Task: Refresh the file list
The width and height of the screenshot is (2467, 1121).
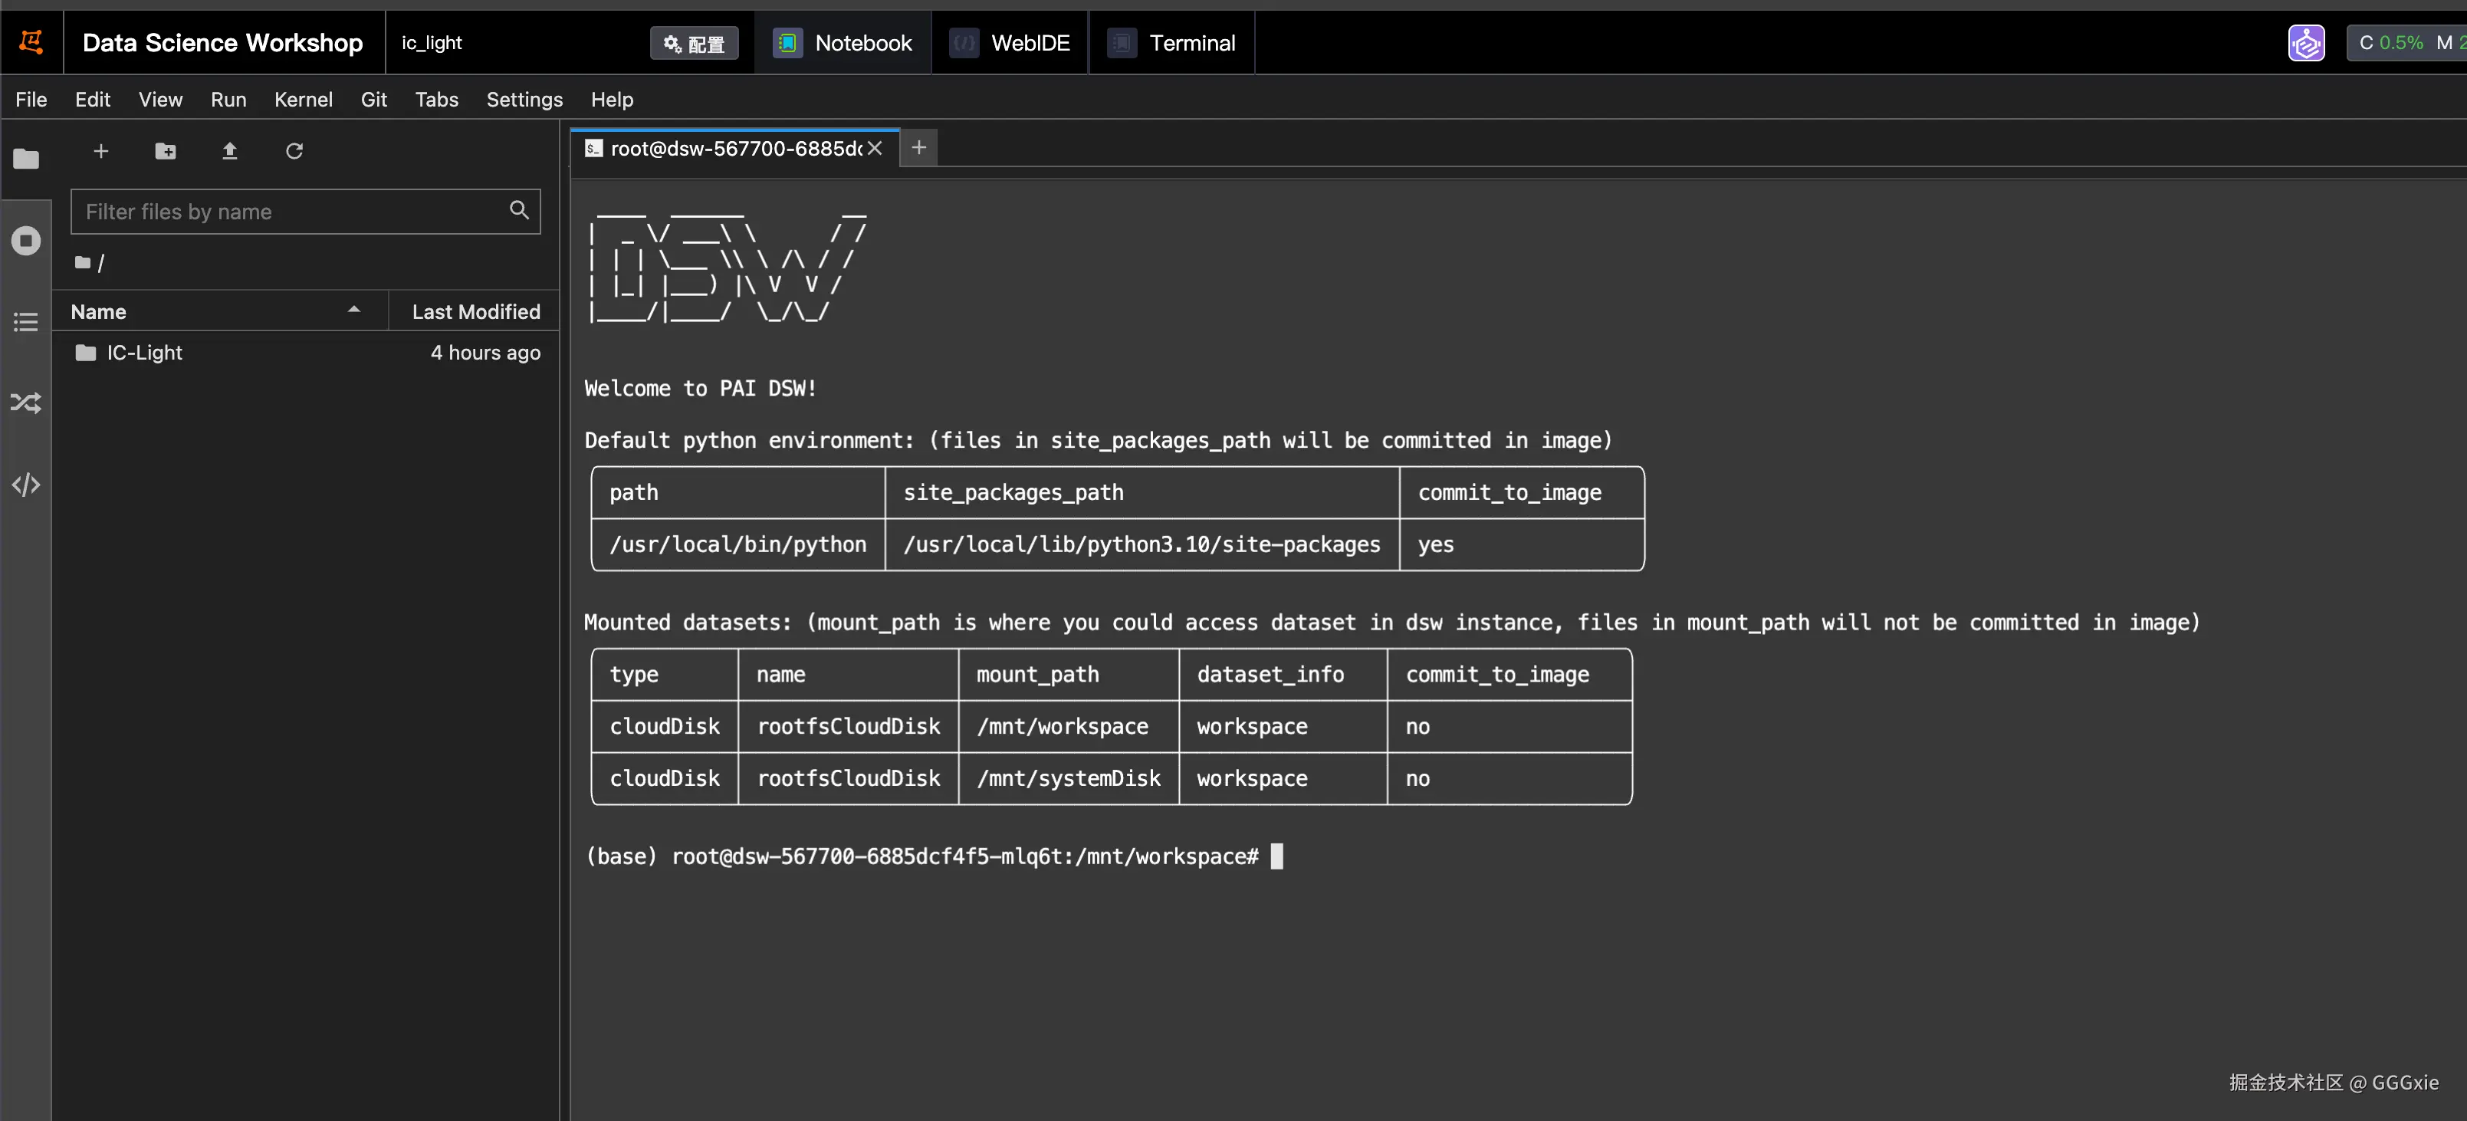Action: (x=294, y=150)
